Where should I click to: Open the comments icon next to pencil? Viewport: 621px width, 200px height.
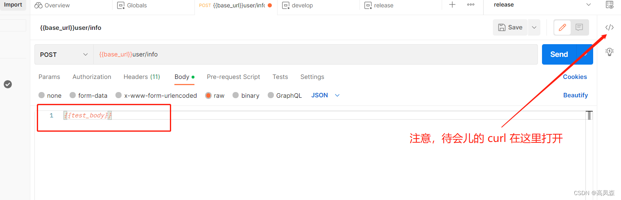[x=579, y=27]
